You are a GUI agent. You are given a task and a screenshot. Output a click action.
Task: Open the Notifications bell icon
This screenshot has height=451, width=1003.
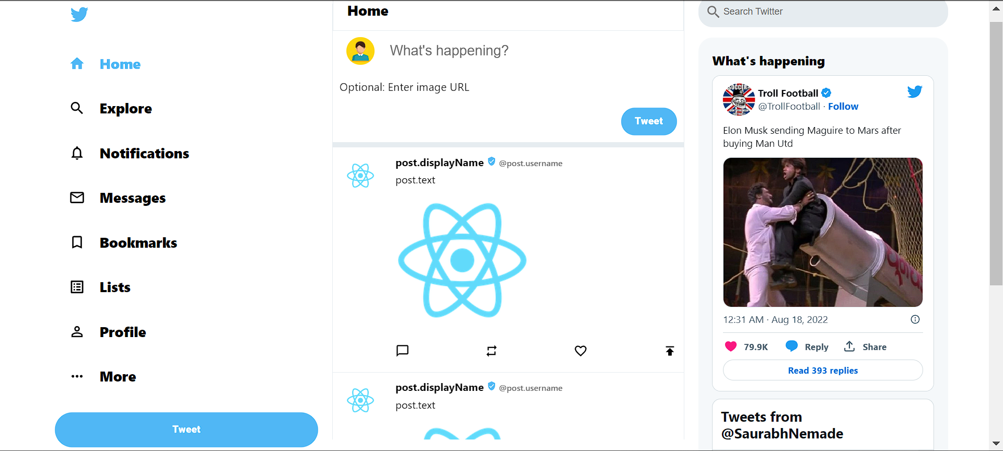[x=77, y=153]
